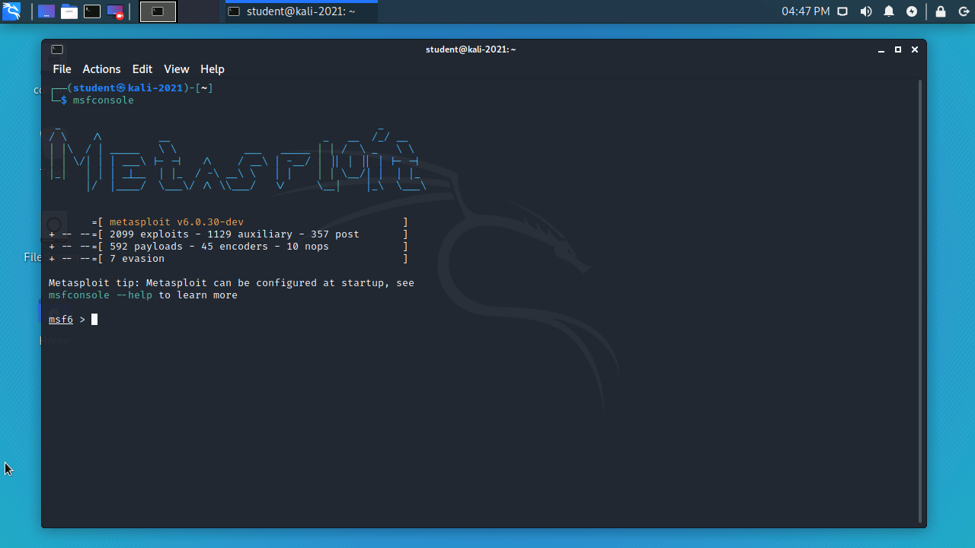Open the display/network monitor tray icon
This screenshot has width=975, height=548.
coord(842,11)
